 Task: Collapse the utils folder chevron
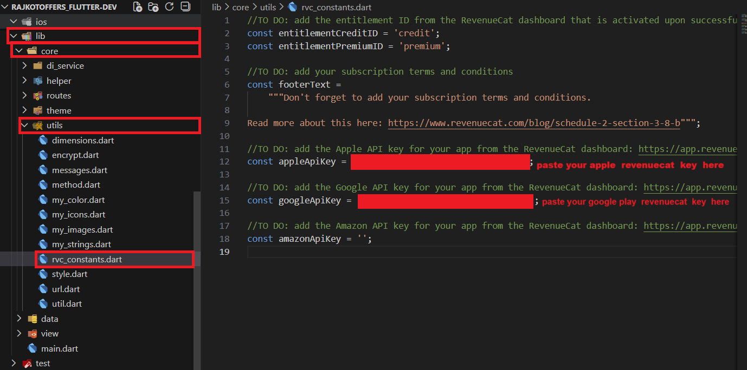(x=24, y=125)
